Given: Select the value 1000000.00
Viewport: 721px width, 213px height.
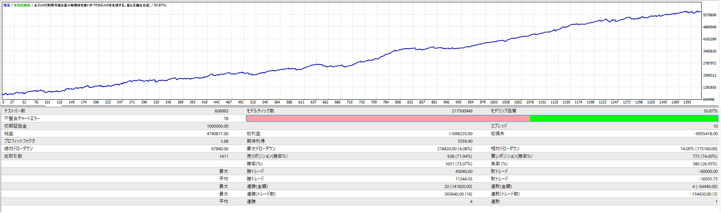Looking at the screenshot, I should coord(217,126).
